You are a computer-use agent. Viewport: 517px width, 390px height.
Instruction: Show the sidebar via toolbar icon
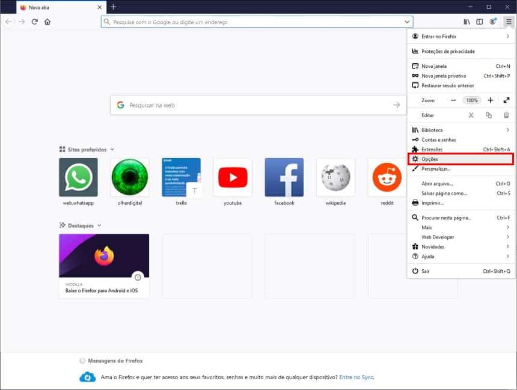point(479,22)
